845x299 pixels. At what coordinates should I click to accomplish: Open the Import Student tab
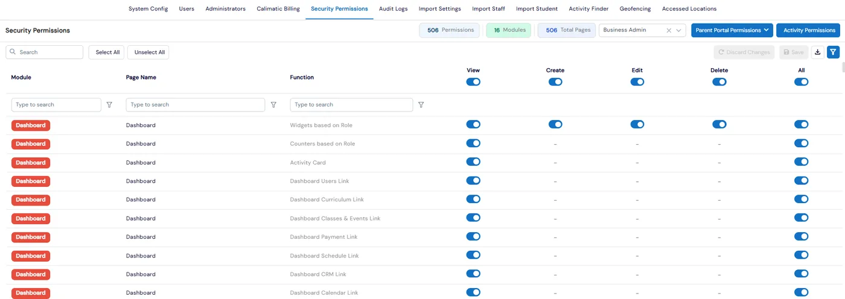click(537, 9)
